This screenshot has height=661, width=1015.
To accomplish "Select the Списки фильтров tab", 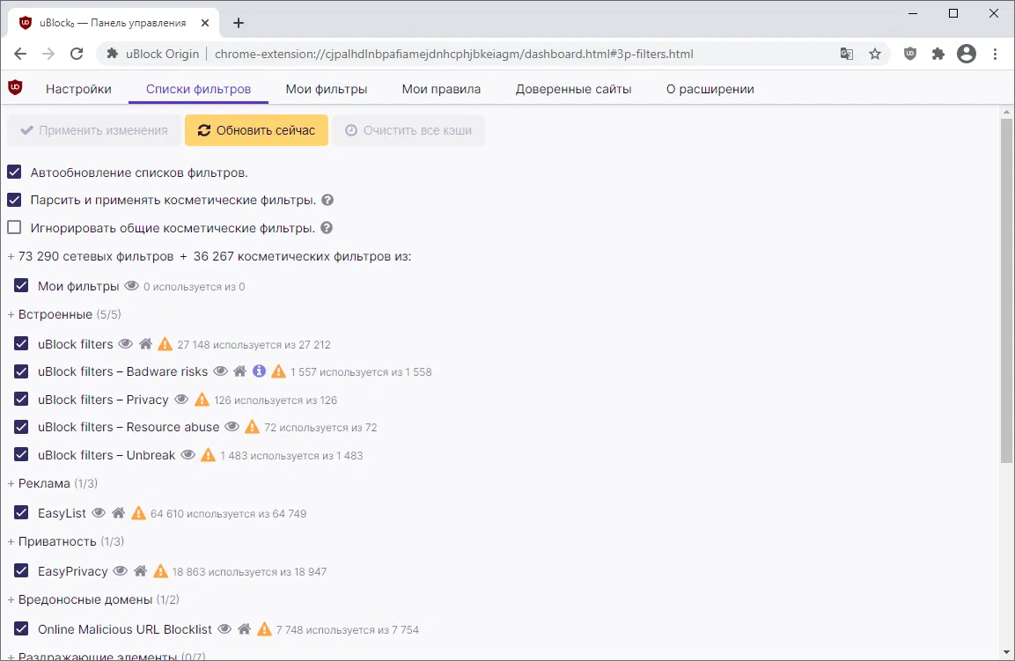I will pyautogui.click(x=198, y=90).
